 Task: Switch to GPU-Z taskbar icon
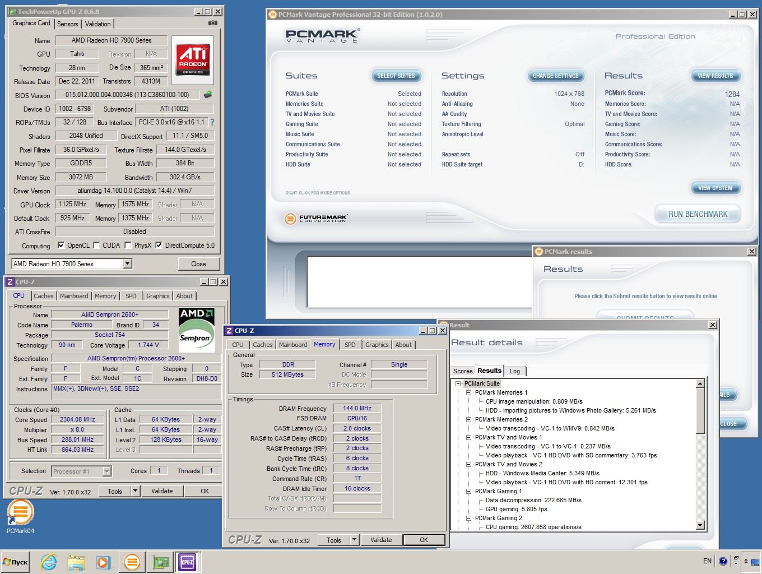pos(160,562)
